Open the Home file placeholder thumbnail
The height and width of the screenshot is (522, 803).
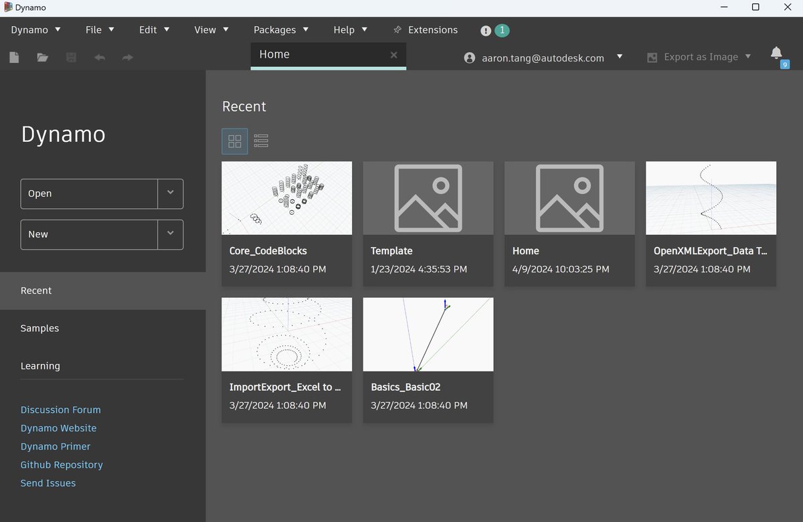point(569,198)
